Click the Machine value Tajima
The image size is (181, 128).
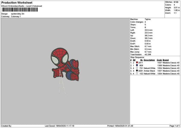148,19
